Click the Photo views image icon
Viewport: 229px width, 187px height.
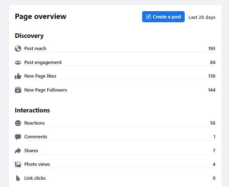[x=18, y=164]
